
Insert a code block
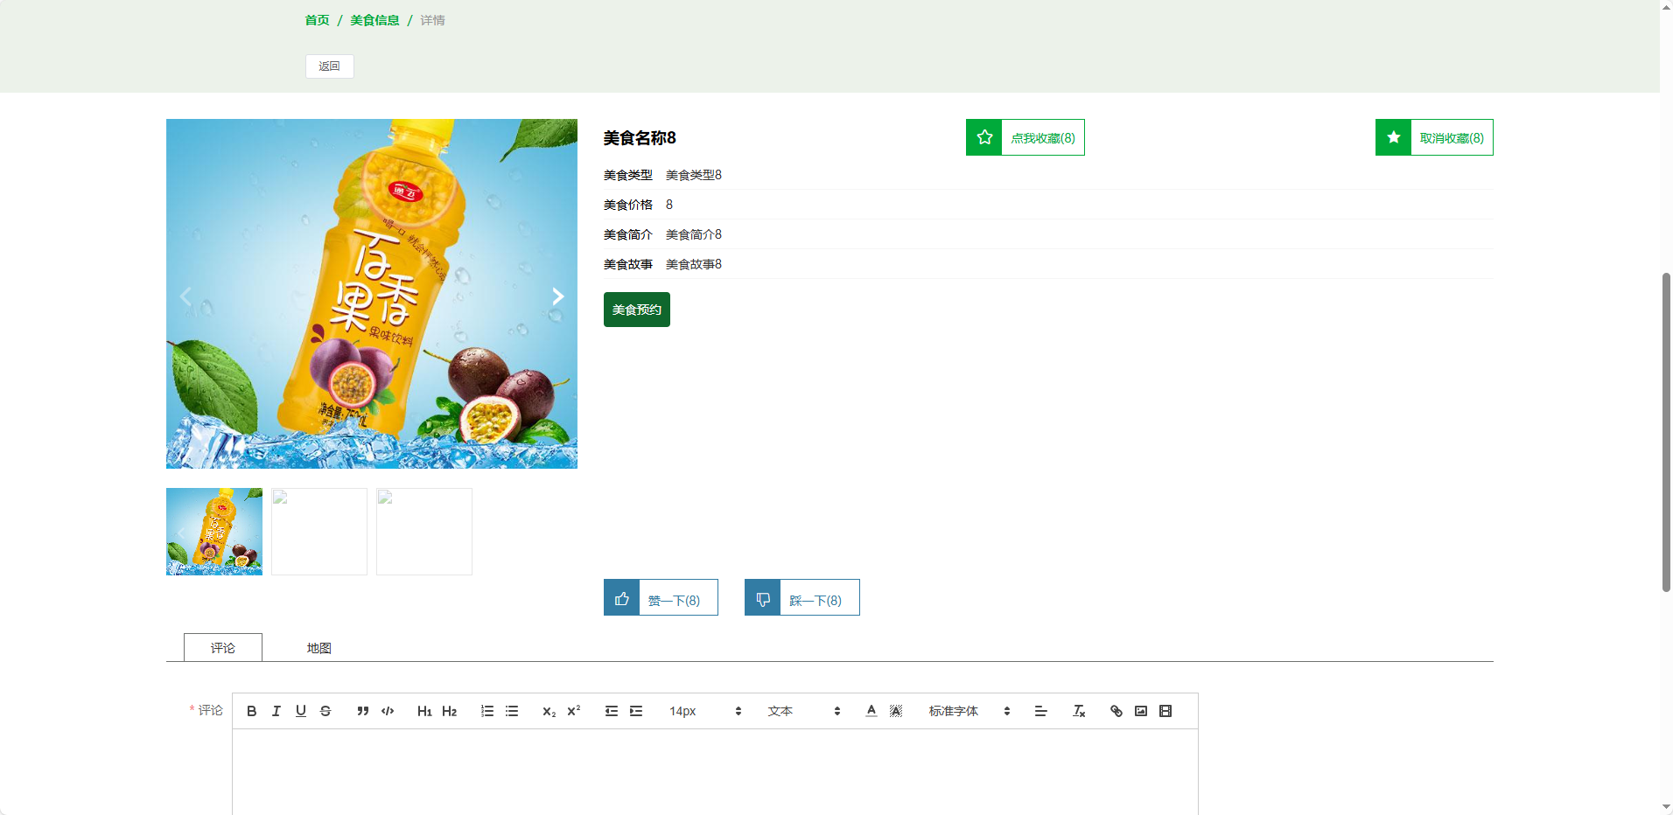click(x=388, y=711)
